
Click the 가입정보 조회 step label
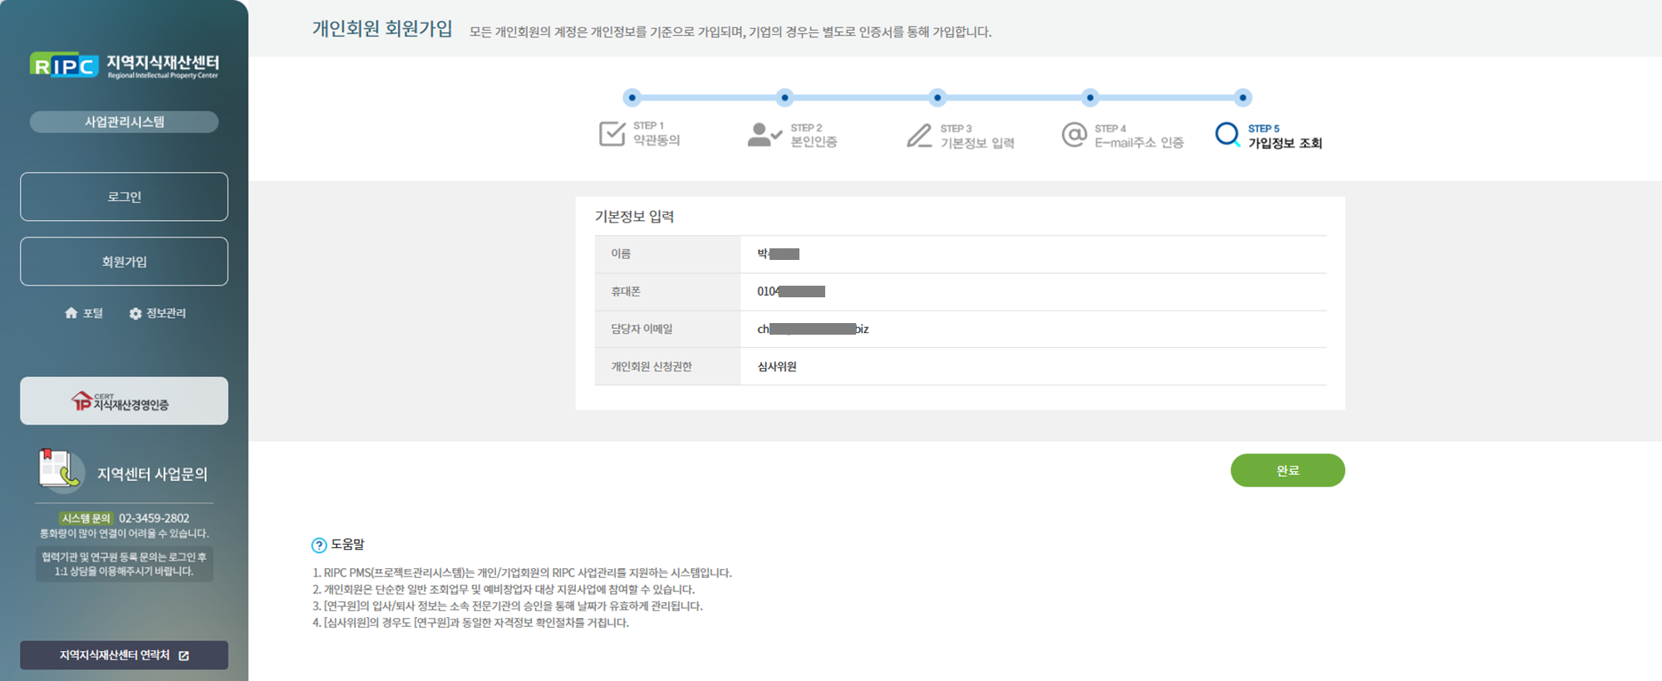1285,144
